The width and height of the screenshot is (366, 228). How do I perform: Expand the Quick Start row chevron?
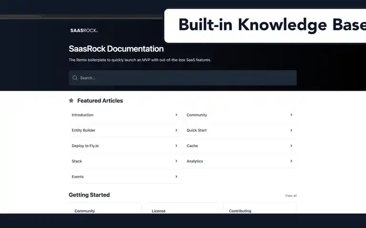pyautogui.click(x=291, y=130)
